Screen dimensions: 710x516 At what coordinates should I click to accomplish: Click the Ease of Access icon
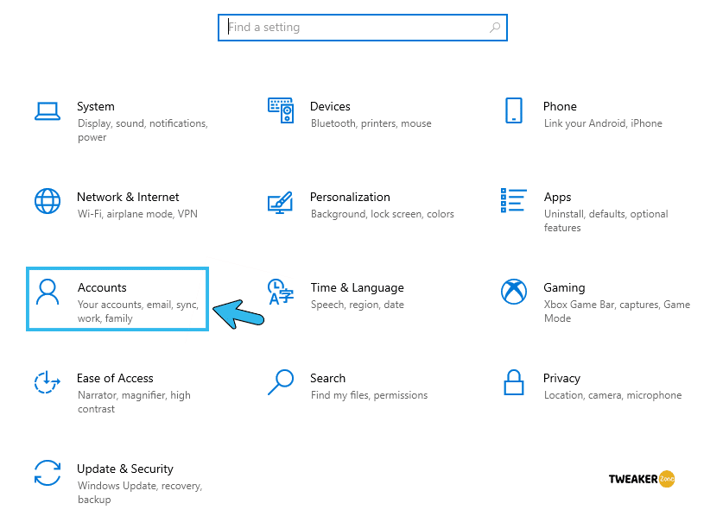[48, 382]
